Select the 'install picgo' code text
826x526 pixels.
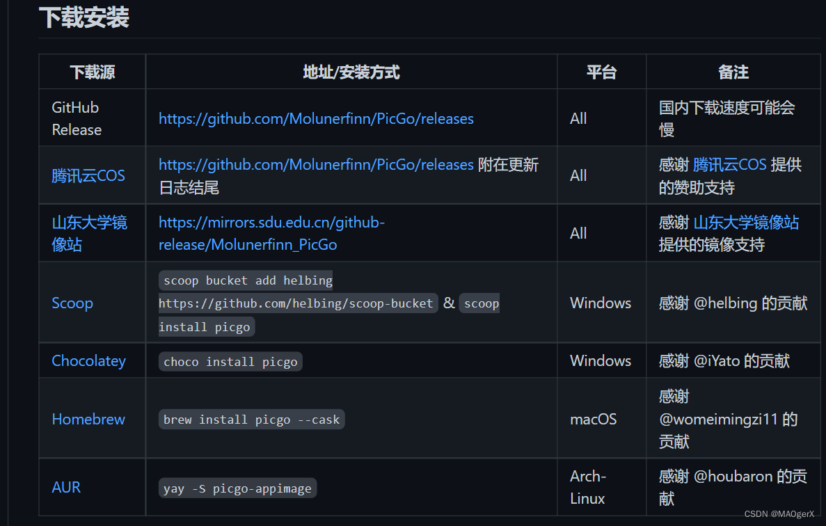[207, 327]
